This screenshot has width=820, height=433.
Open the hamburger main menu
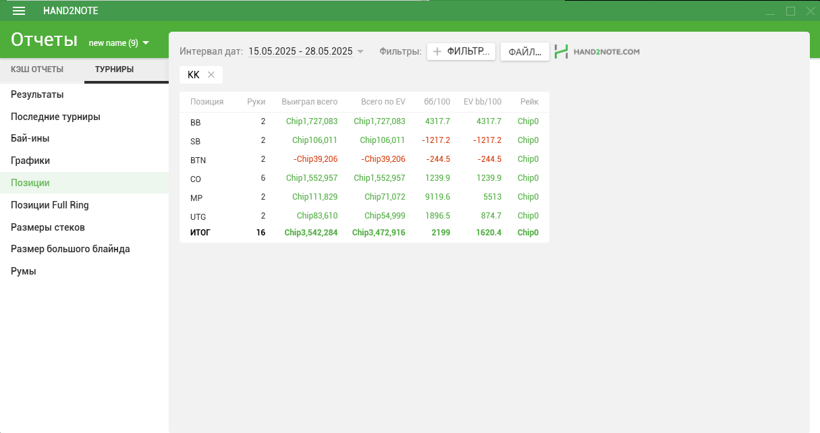tap(19, 11)
